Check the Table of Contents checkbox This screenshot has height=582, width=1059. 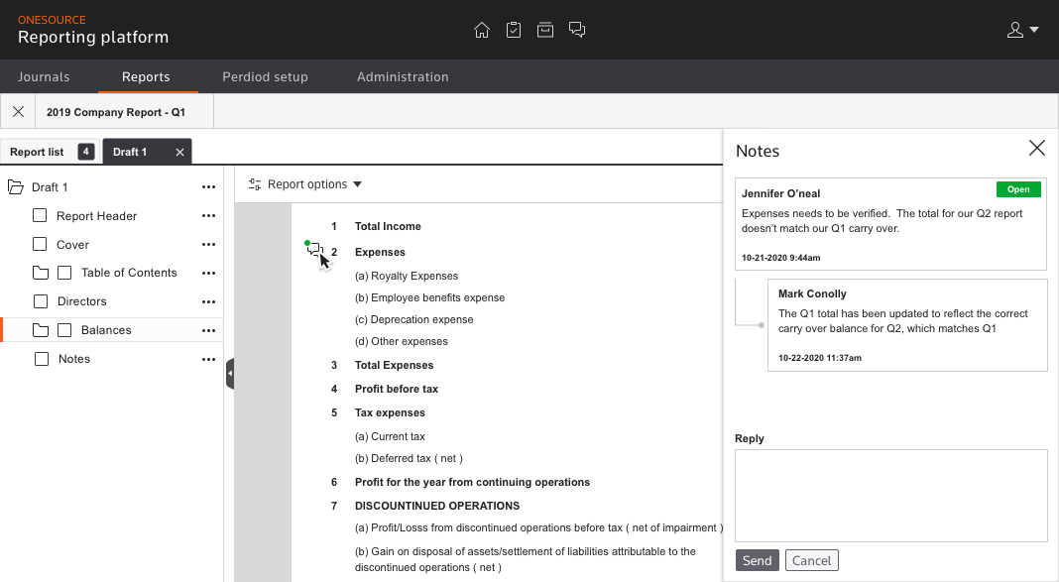pyautogui.click(x=64, y=272)
